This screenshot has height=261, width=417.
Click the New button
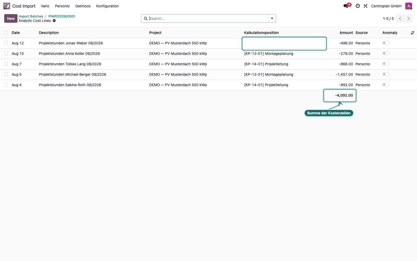pyautogui.click(x=11, y=19)
